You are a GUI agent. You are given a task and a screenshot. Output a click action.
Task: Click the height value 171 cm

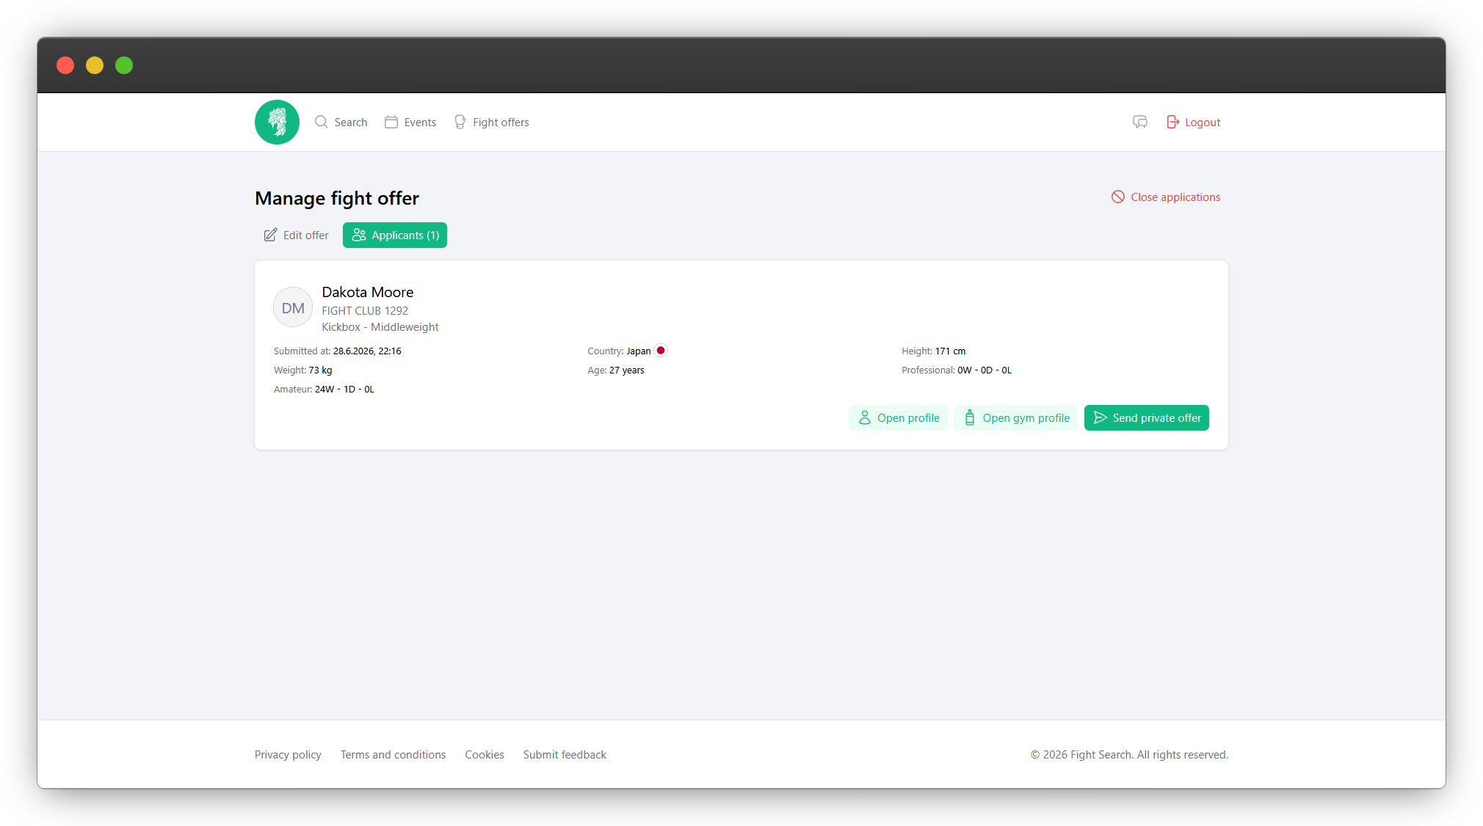click(950, 351)
